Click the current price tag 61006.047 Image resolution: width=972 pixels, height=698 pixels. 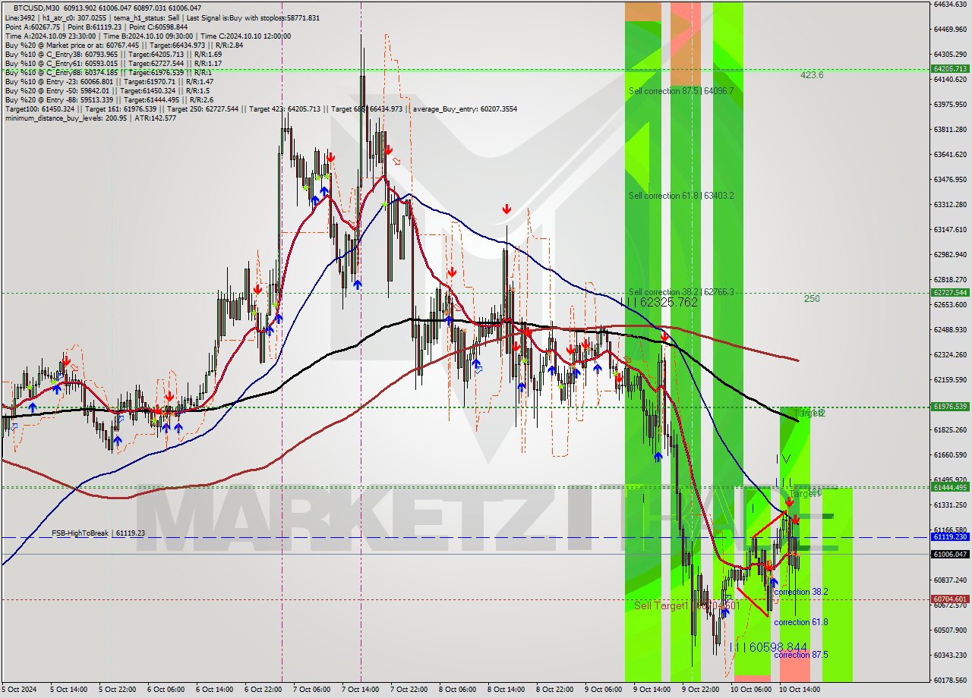coord(949,554)
